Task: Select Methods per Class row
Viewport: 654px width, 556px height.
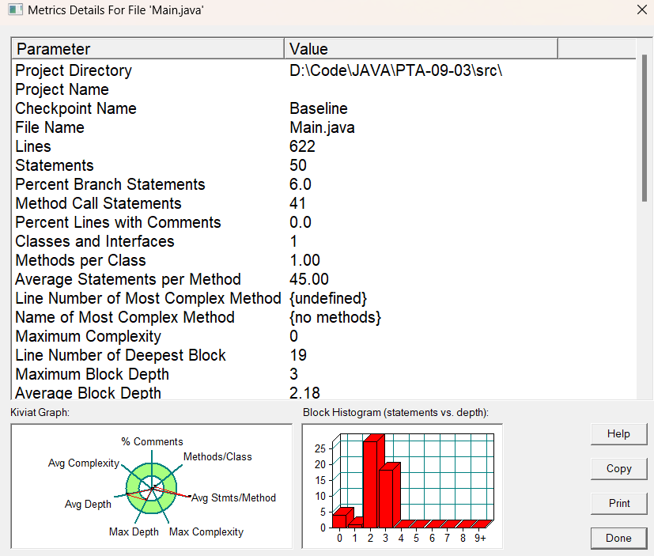Action: (x=323, y=260)
